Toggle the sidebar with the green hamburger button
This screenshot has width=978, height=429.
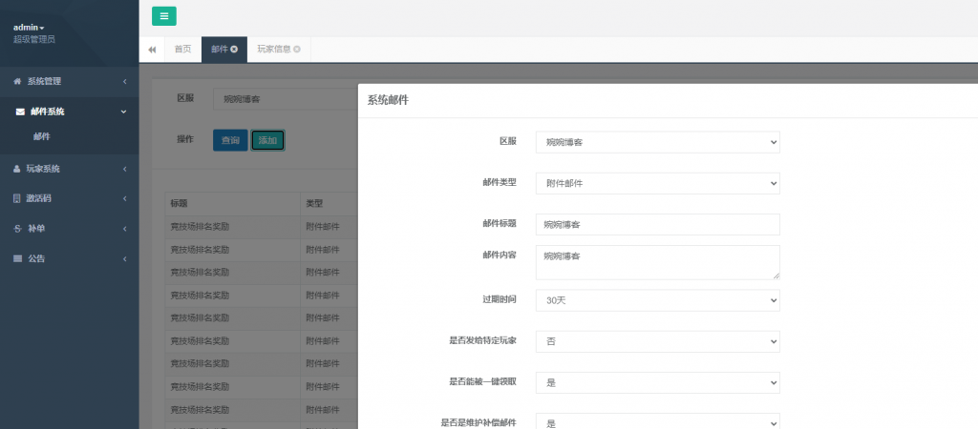[x=164, y=16]
